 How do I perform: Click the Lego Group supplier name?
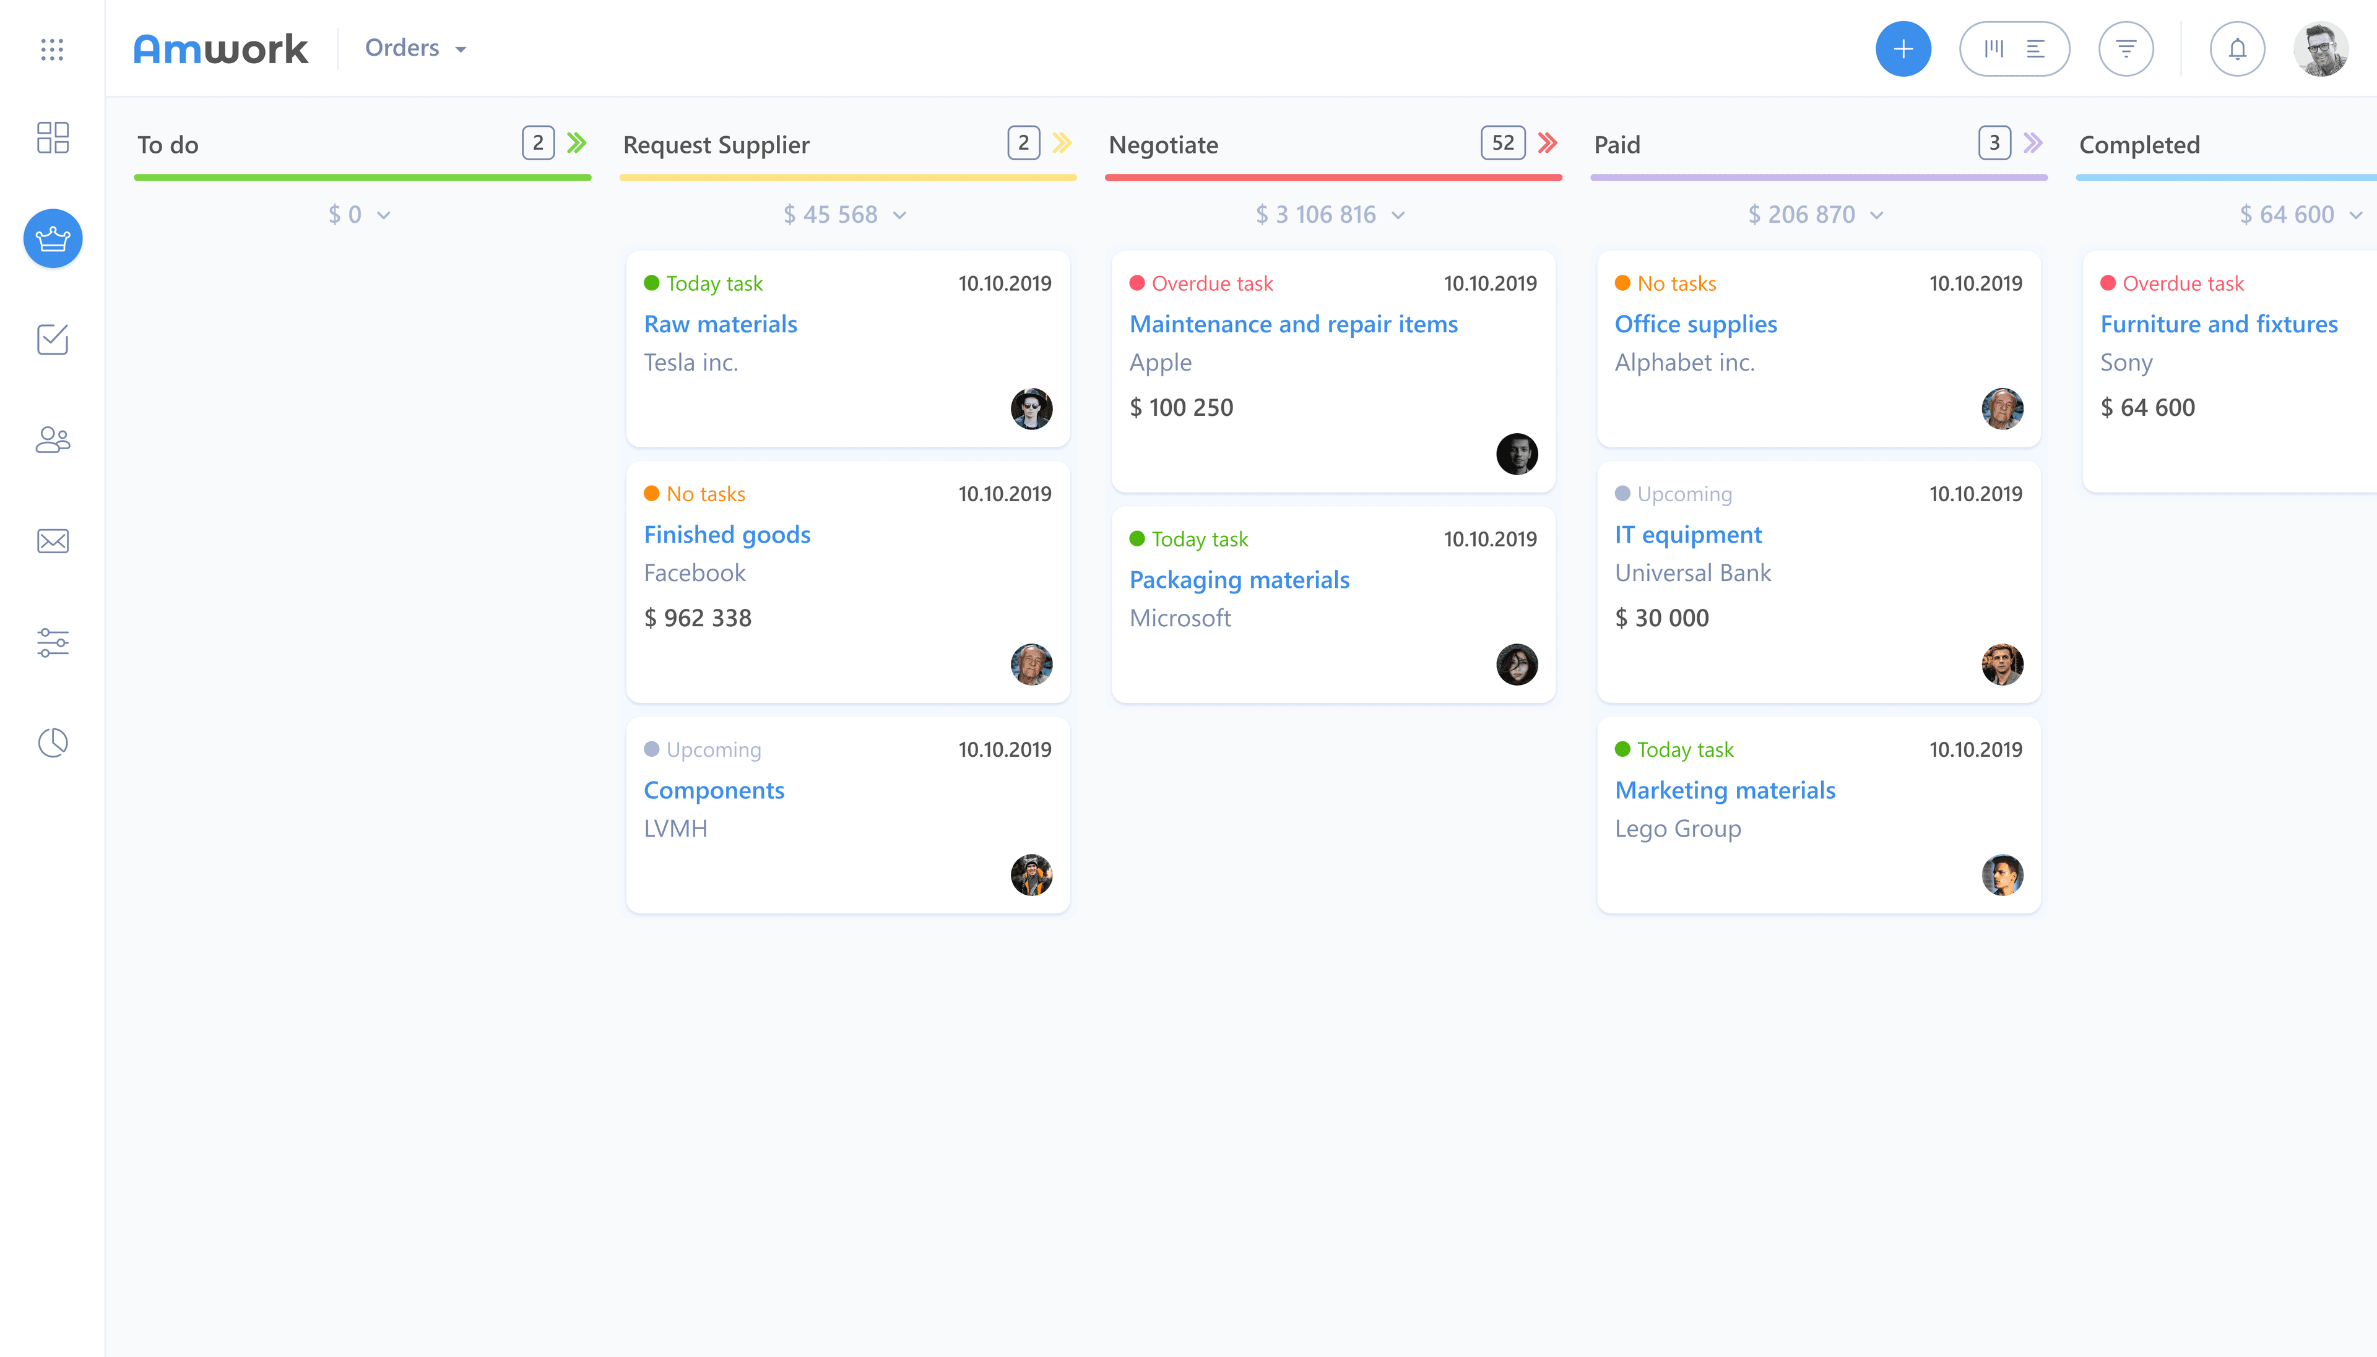[1678, 829]
